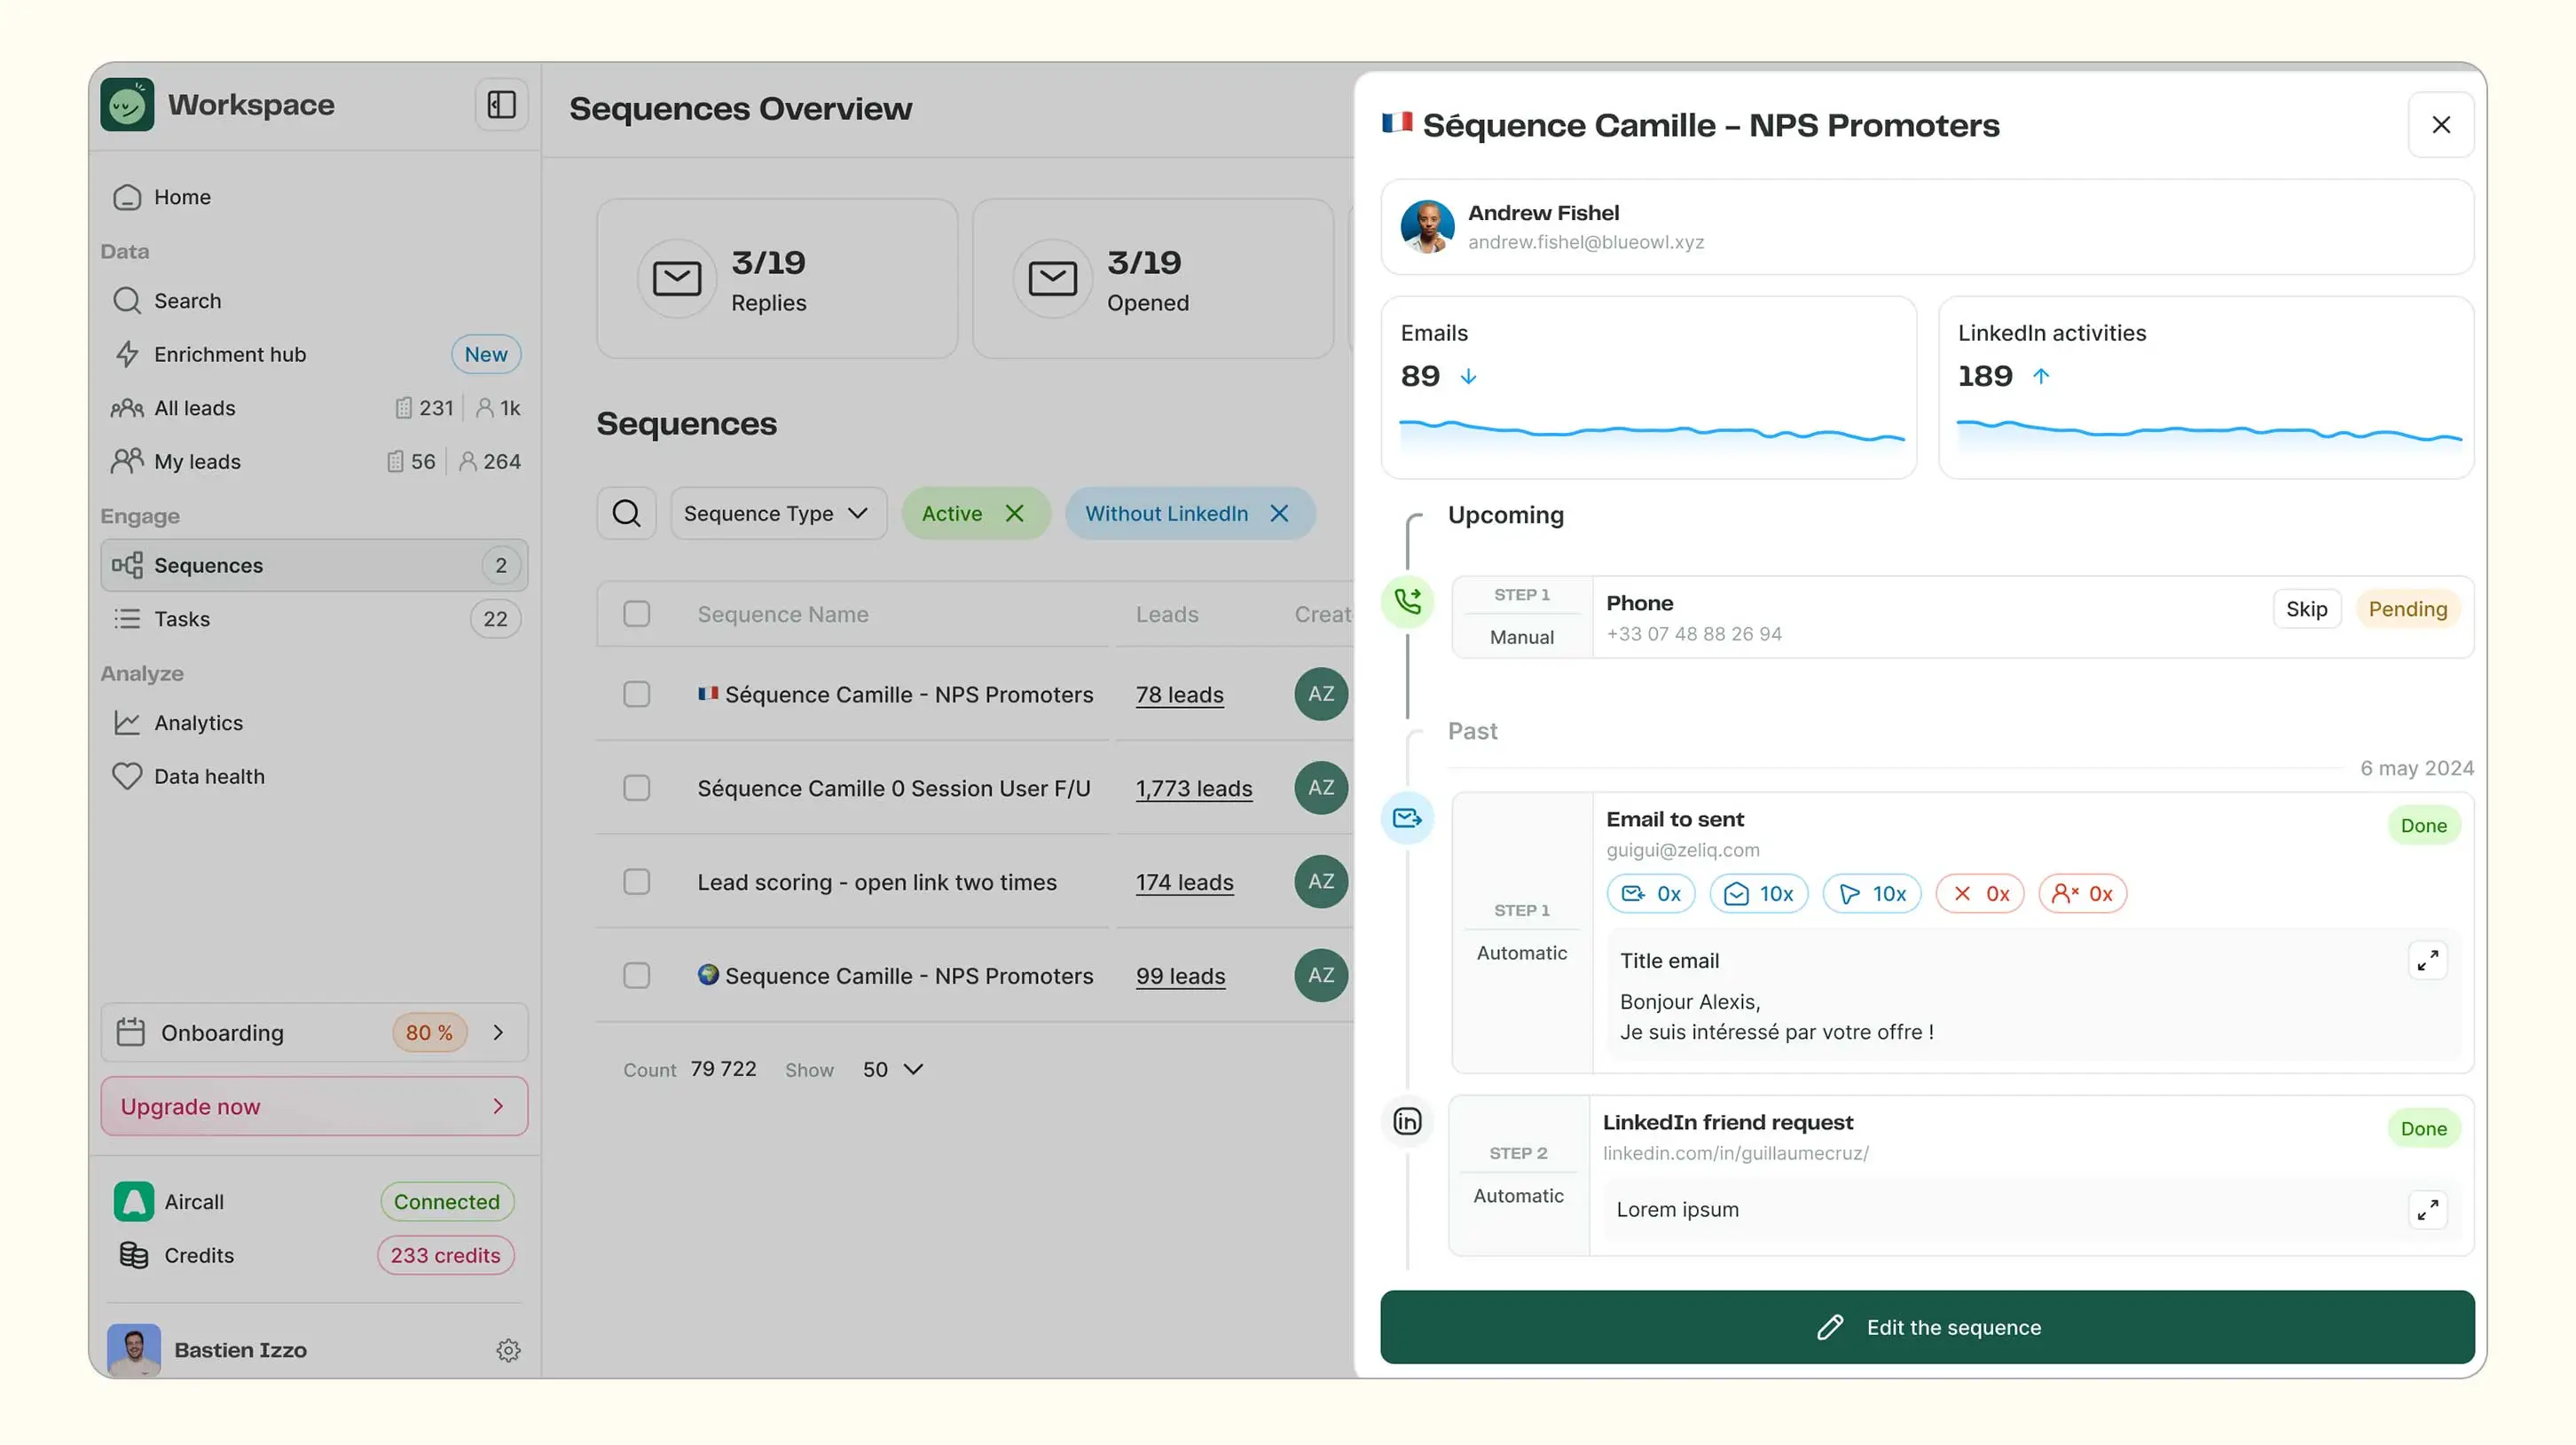
Task: Open the Sequence Type dropdown
Action: 777,513
